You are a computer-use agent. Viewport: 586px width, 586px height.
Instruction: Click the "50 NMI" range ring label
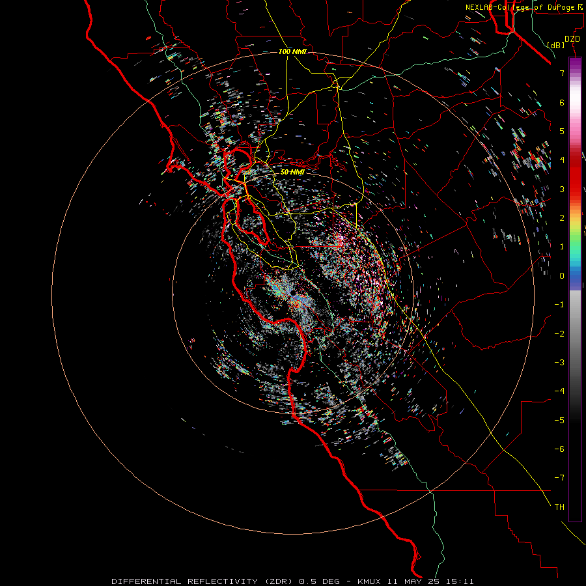292,172
